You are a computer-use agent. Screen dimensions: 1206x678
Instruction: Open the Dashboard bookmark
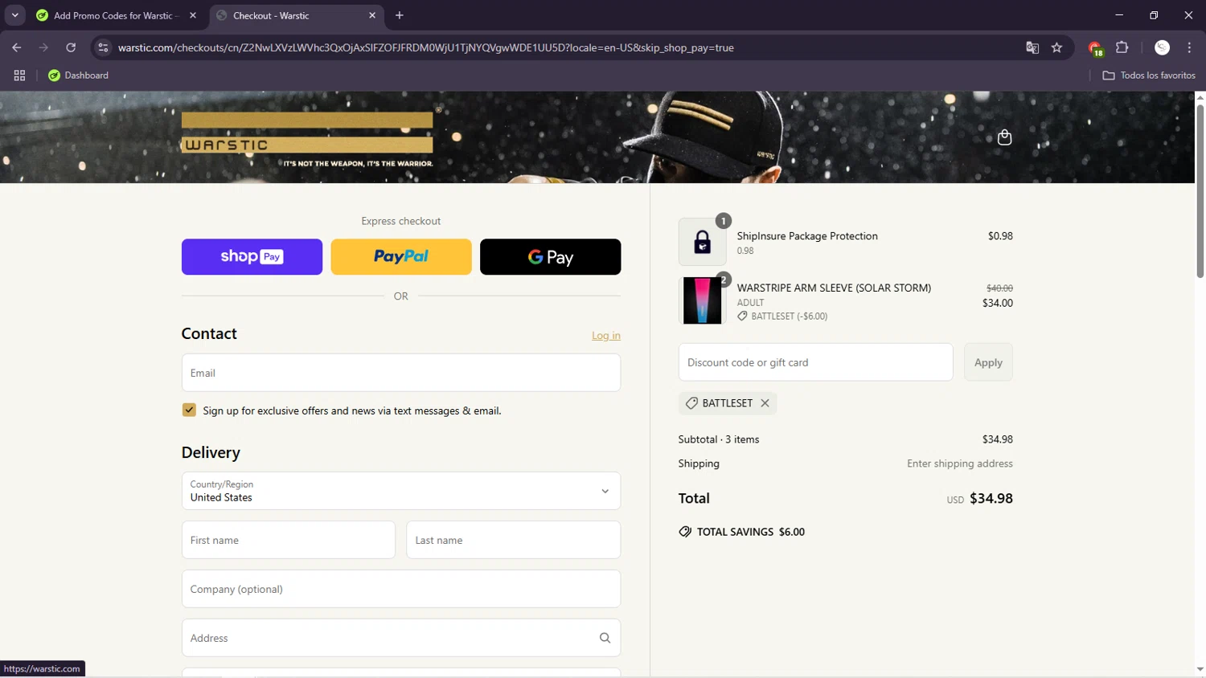tap(78, 76)
